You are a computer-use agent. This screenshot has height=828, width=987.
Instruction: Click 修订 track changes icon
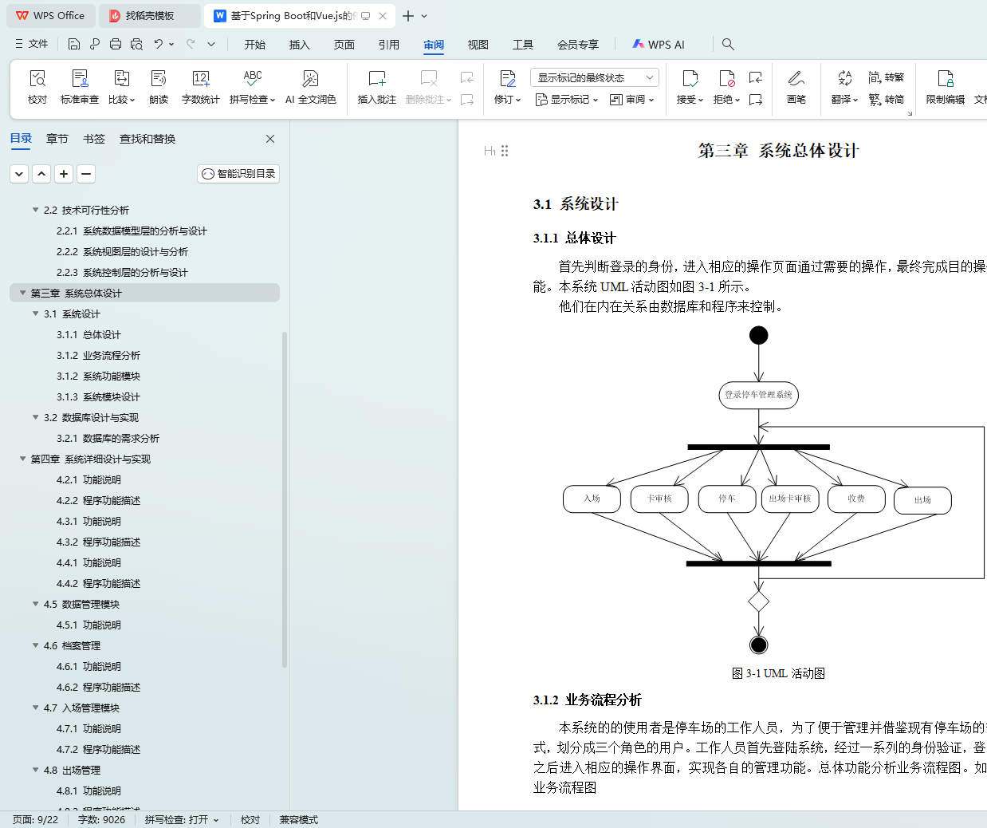[508, 78]
